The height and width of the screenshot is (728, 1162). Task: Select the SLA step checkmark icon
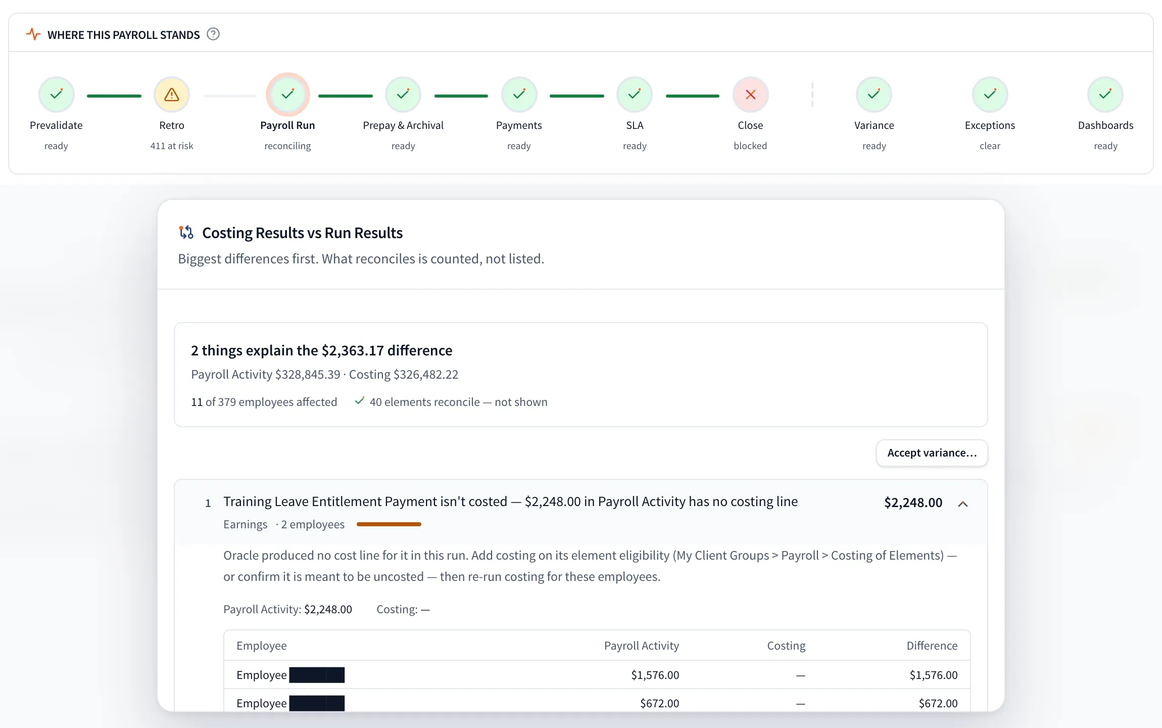635,95
